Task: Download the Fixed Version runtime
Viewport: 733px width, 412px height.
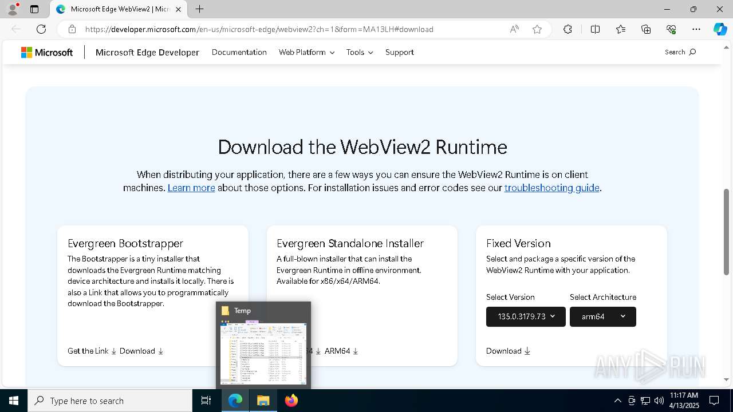Action: click(508, 351)
